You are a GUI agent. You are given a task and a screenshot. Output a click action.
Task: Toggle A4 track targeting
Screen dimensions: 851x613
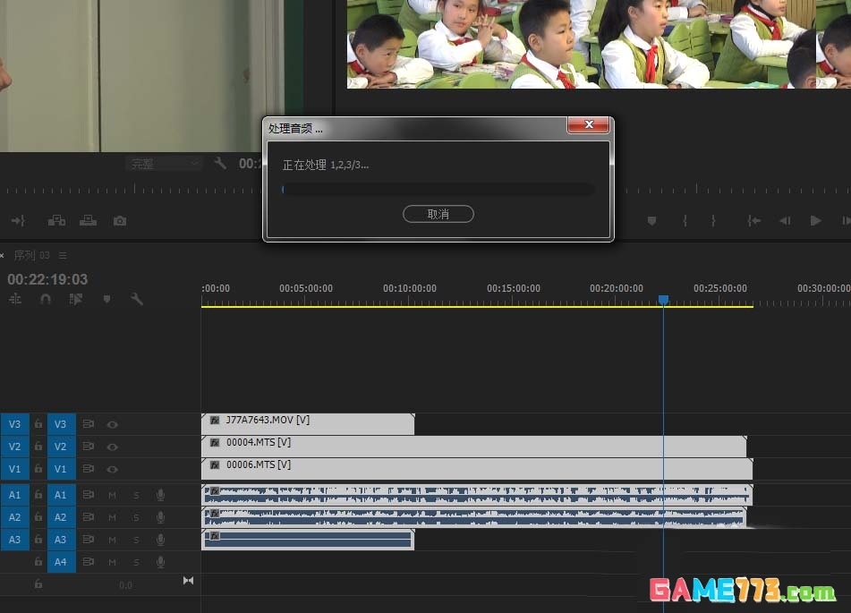(61, 562)
